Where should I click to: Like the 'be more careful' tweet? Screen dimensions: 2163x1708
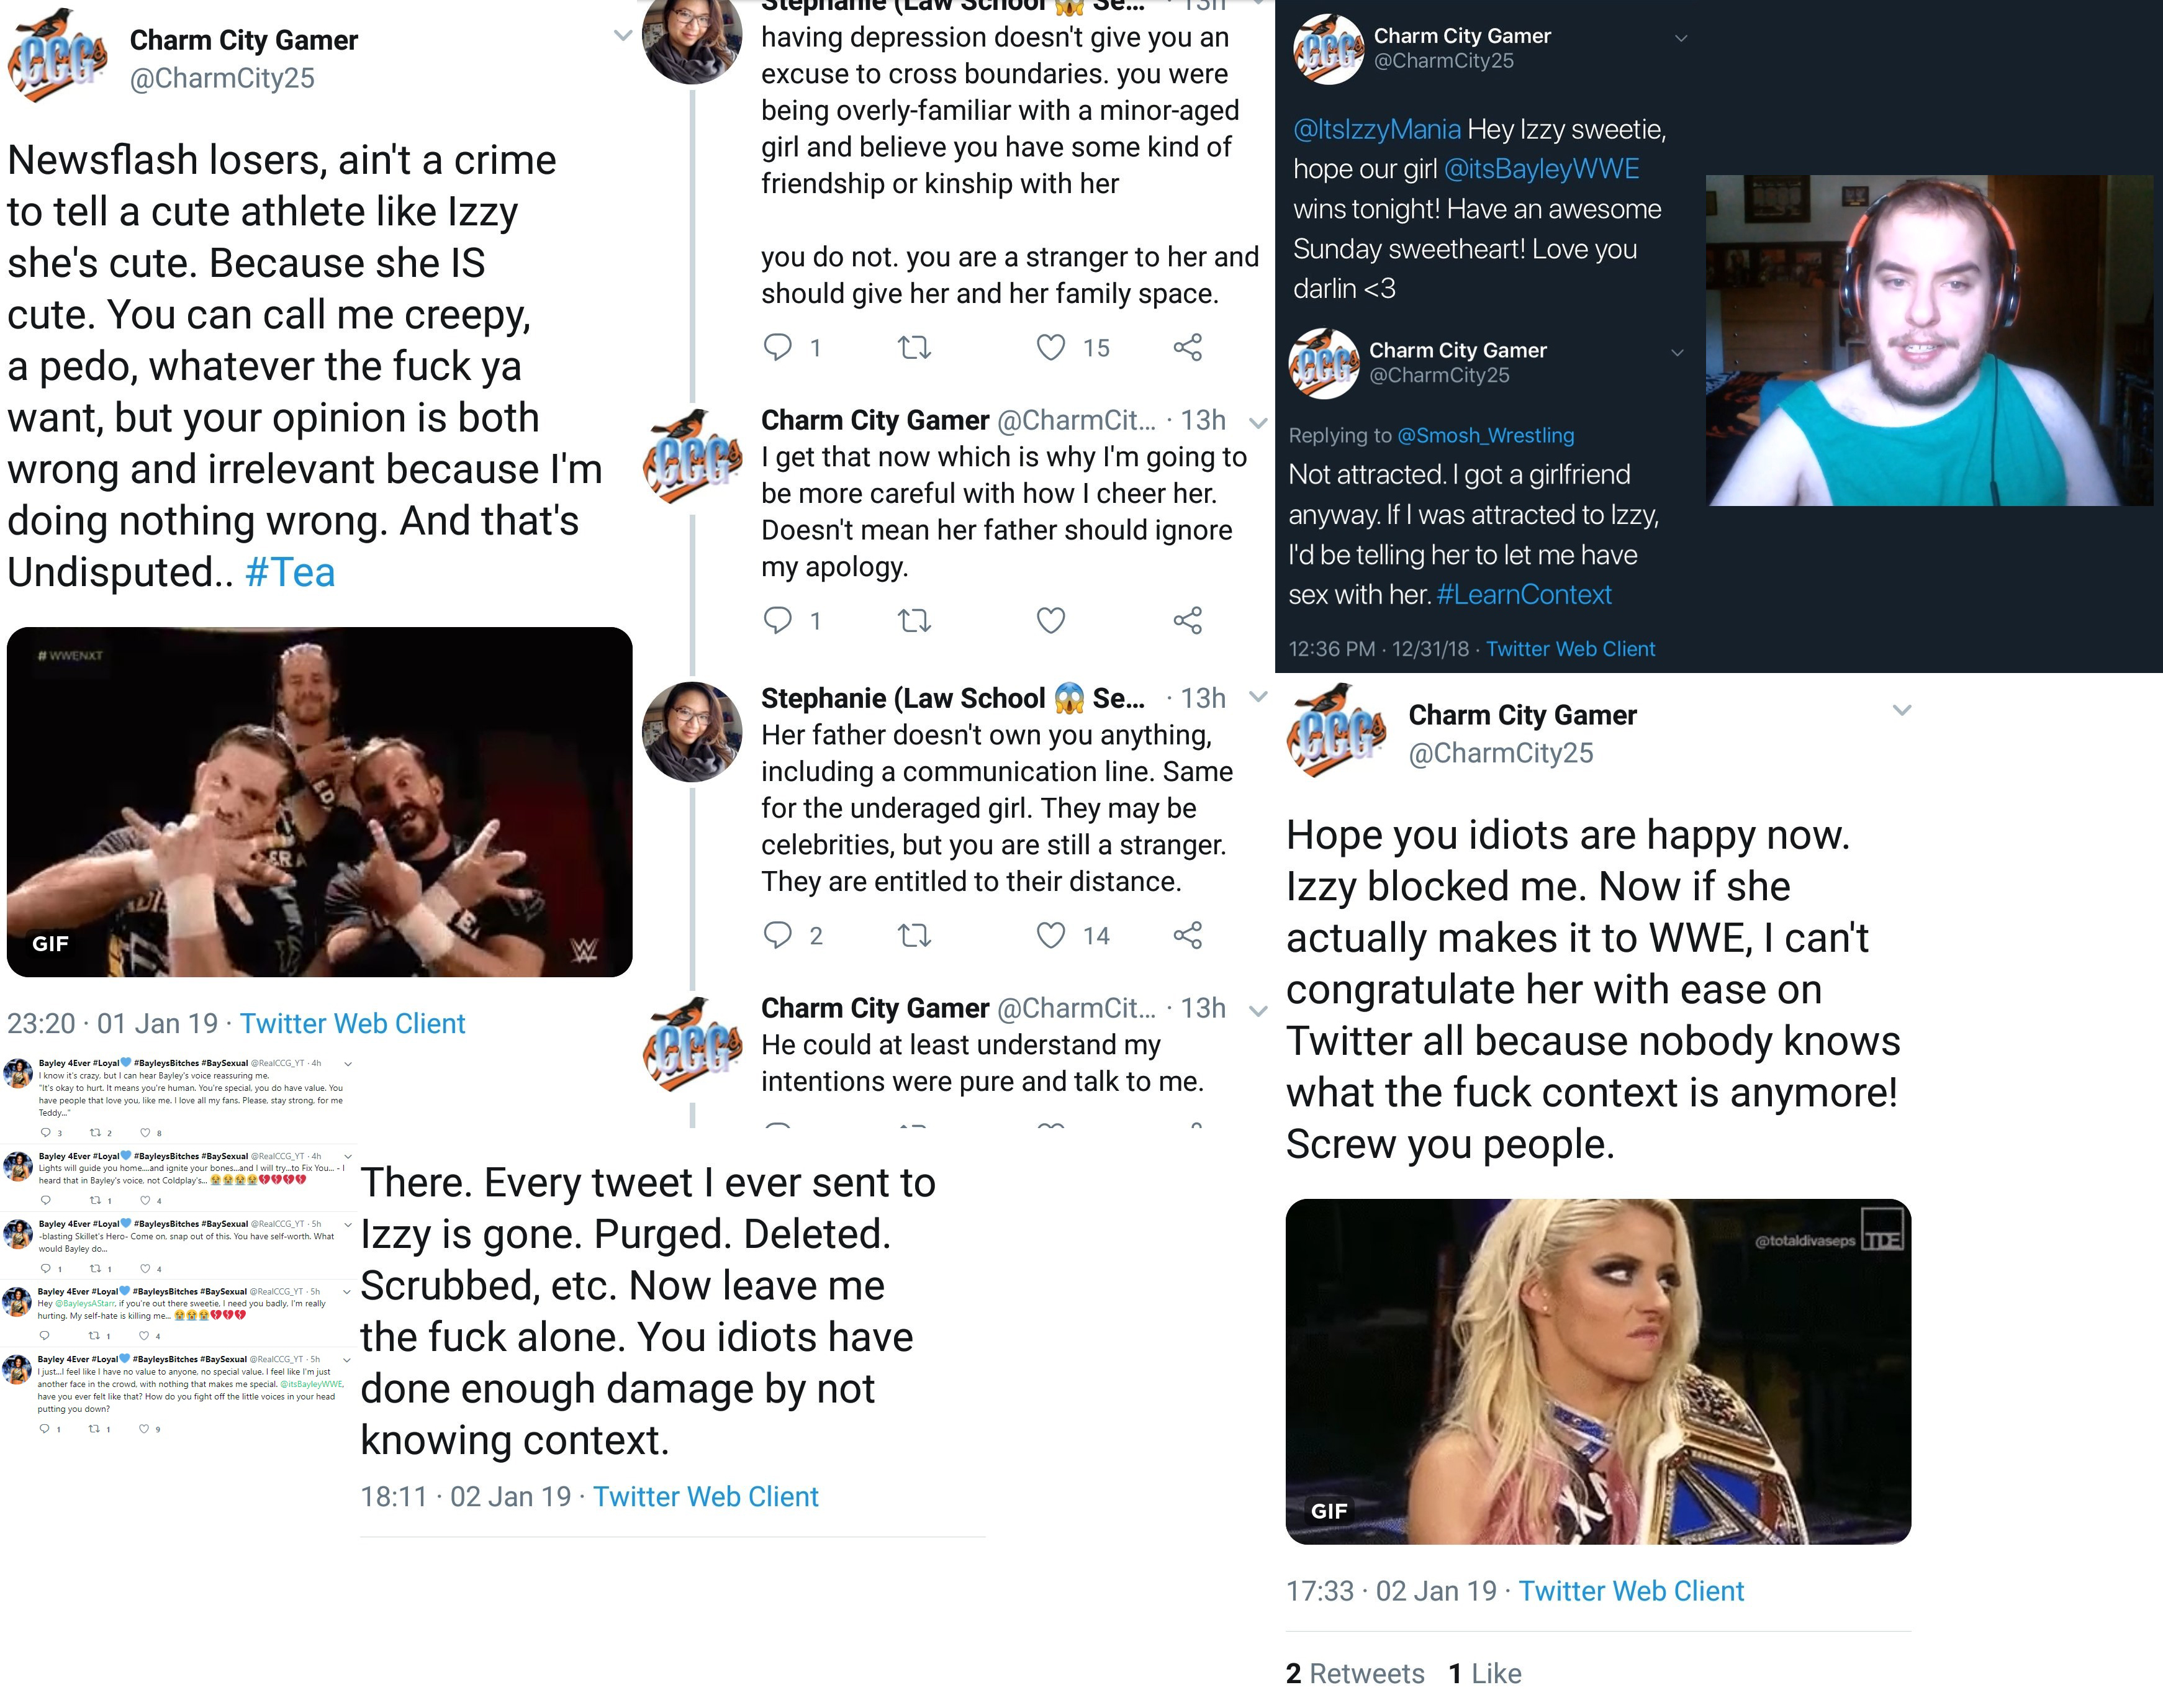[x=1050, y=621]
